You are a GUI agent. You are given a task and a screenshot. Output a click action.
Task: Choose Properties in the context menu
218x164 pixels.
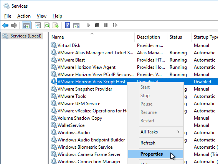(x=155, y=154)
